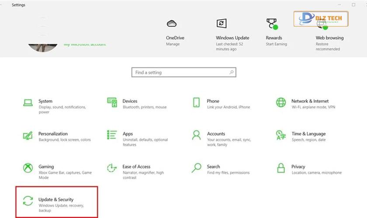This screenshot has height=218, width=367.
Task: Click 'Last checked: 52 minutes ago' text
Action: click(x=229, y=47)
